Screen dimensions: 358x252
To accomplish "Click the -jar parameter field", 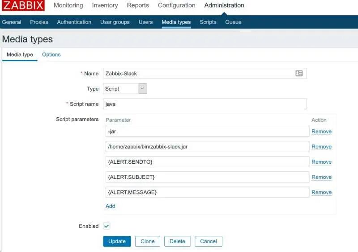I will (207, 131).
